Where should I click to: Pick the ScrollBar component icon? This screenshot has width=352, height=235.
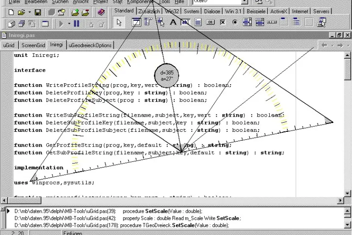(272, 22)
